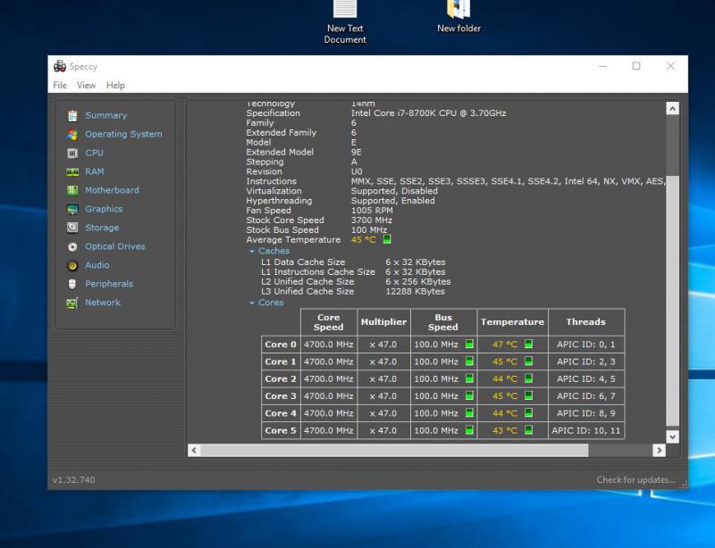The width and height of the screenshot is (715, 548).
Task: Select the Operating System sidebar icon
Action: (x=72, y=135)
